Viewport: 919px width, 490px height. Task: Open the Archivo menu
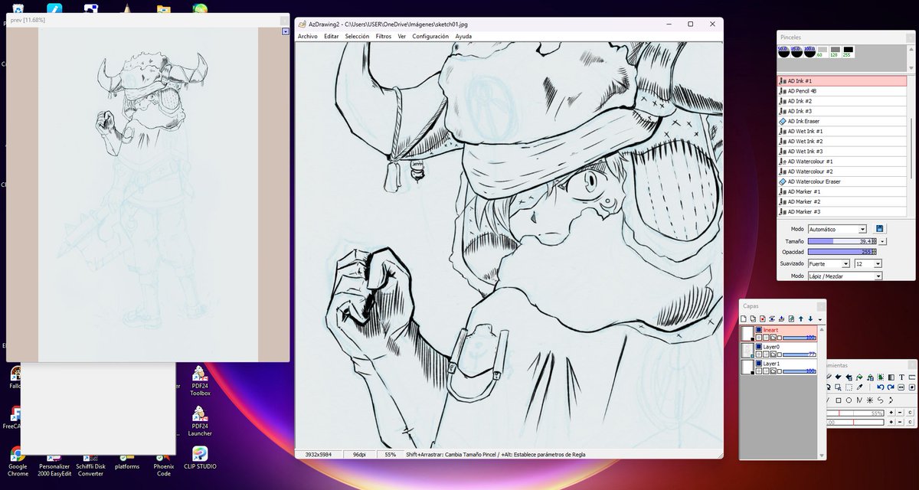point(307,36)
